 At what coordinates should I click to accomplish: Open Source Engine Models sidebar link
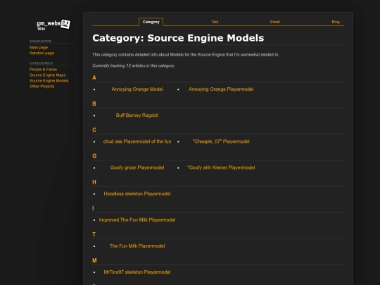(x=49, y=81)
